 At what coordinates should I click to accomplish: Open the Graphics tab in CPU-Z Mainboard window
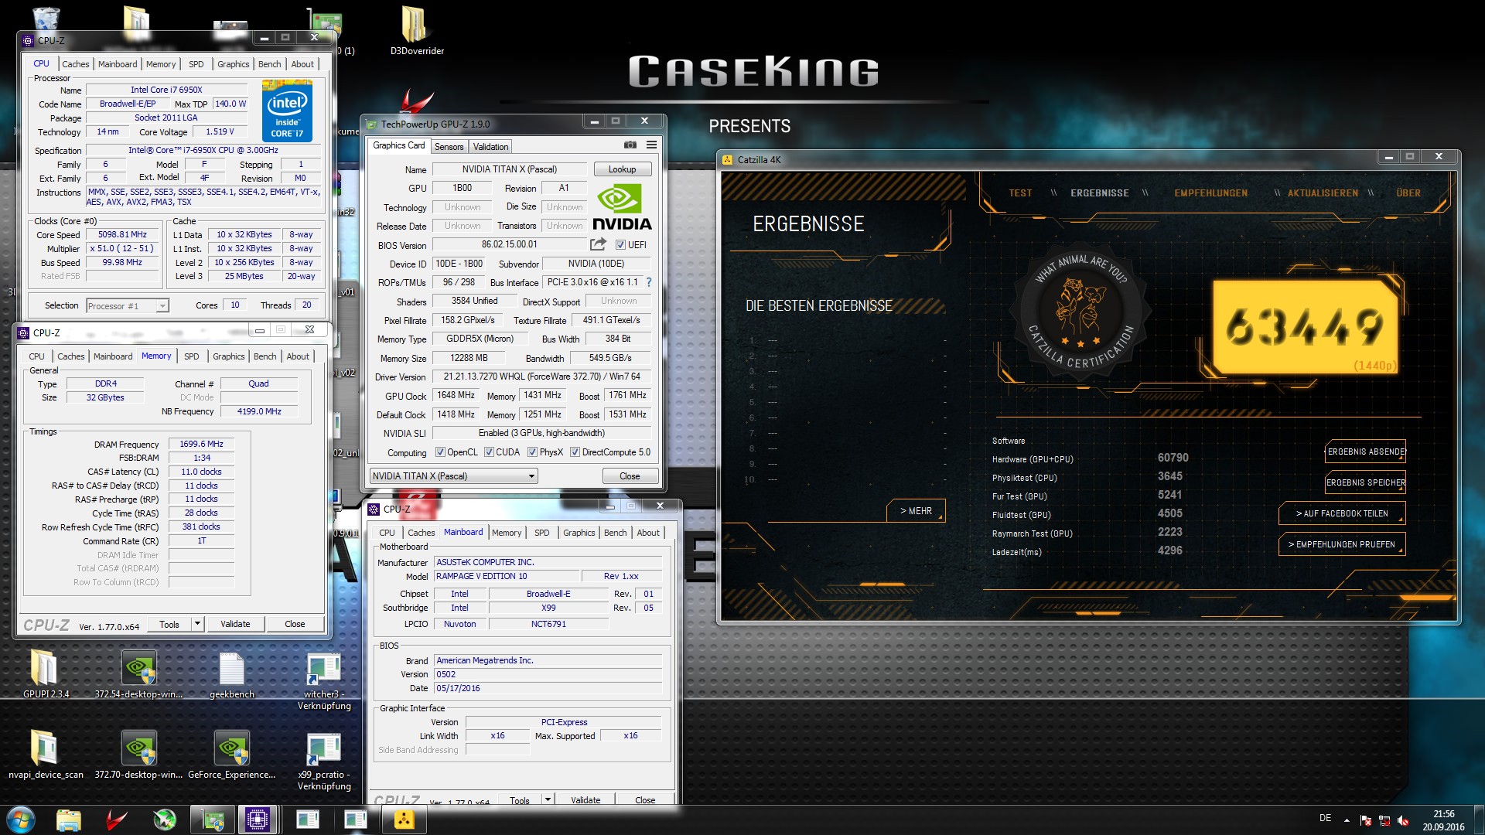pos(579,533)
